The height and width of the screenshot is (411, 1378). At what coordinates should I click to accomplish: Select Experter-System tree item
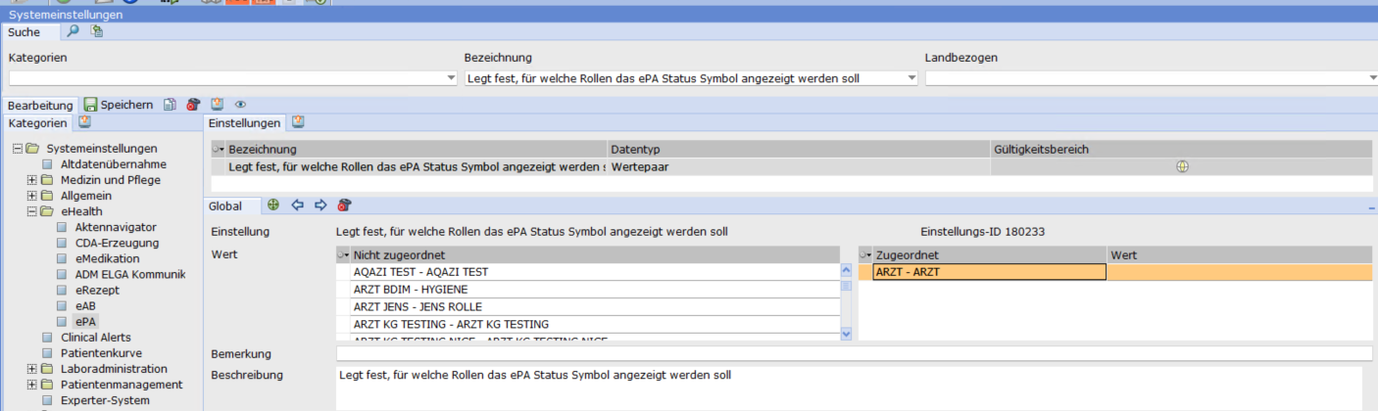[105, 400]
